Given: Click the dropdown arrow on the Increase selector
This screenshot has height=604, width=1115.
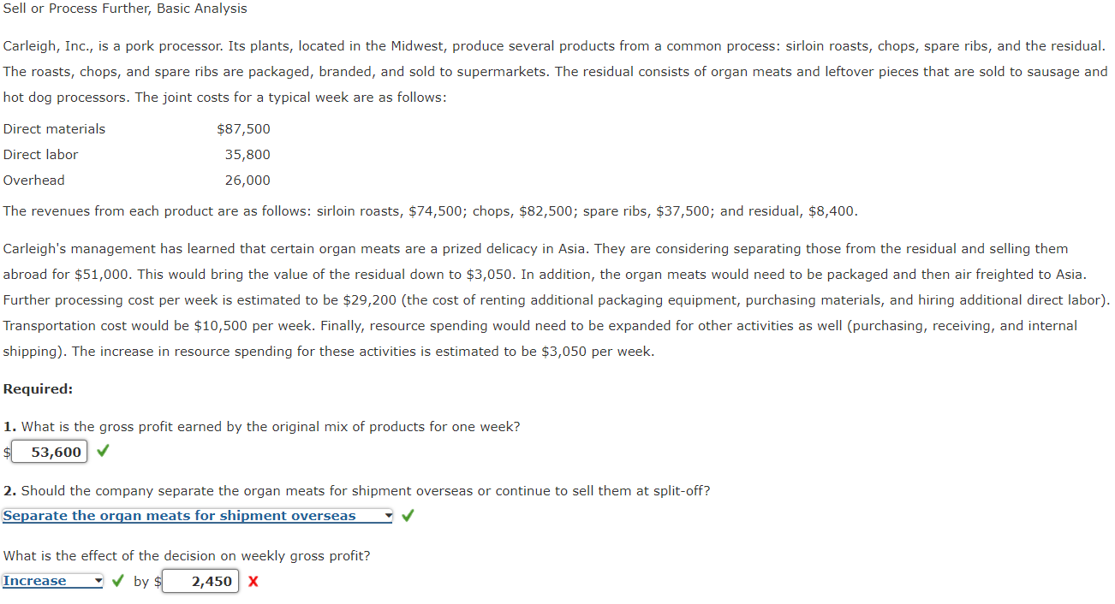Looking at the screenshot, I should [97, 580].
